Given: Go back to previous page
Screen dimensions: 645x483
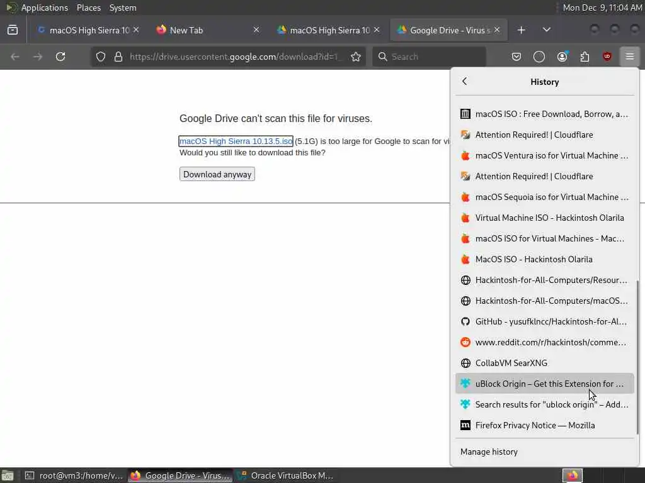Looking at the screenshot, I should coord(15,56).
